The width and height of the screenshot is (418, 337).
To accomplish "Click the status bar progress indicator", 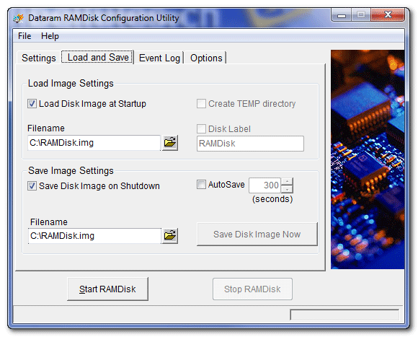I will pyautogui.click(x=344, y=315).
